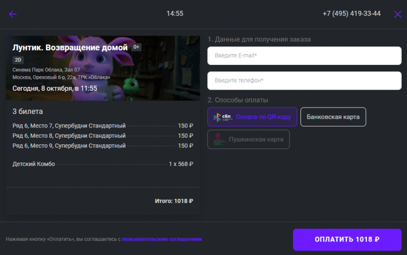Click the back arrow icon

(13, 14)
